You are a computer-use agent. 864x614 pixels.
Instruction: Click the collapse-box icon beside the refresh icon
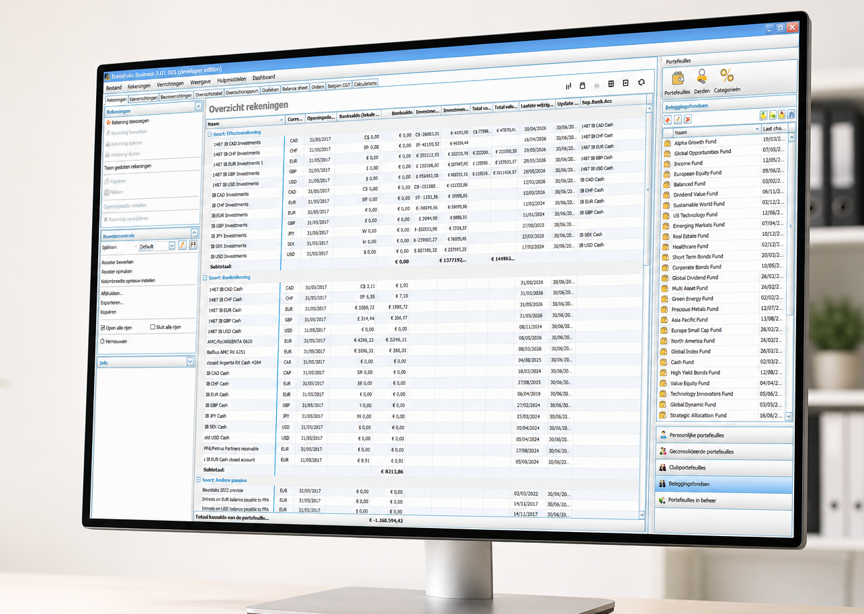click(625, 83)
